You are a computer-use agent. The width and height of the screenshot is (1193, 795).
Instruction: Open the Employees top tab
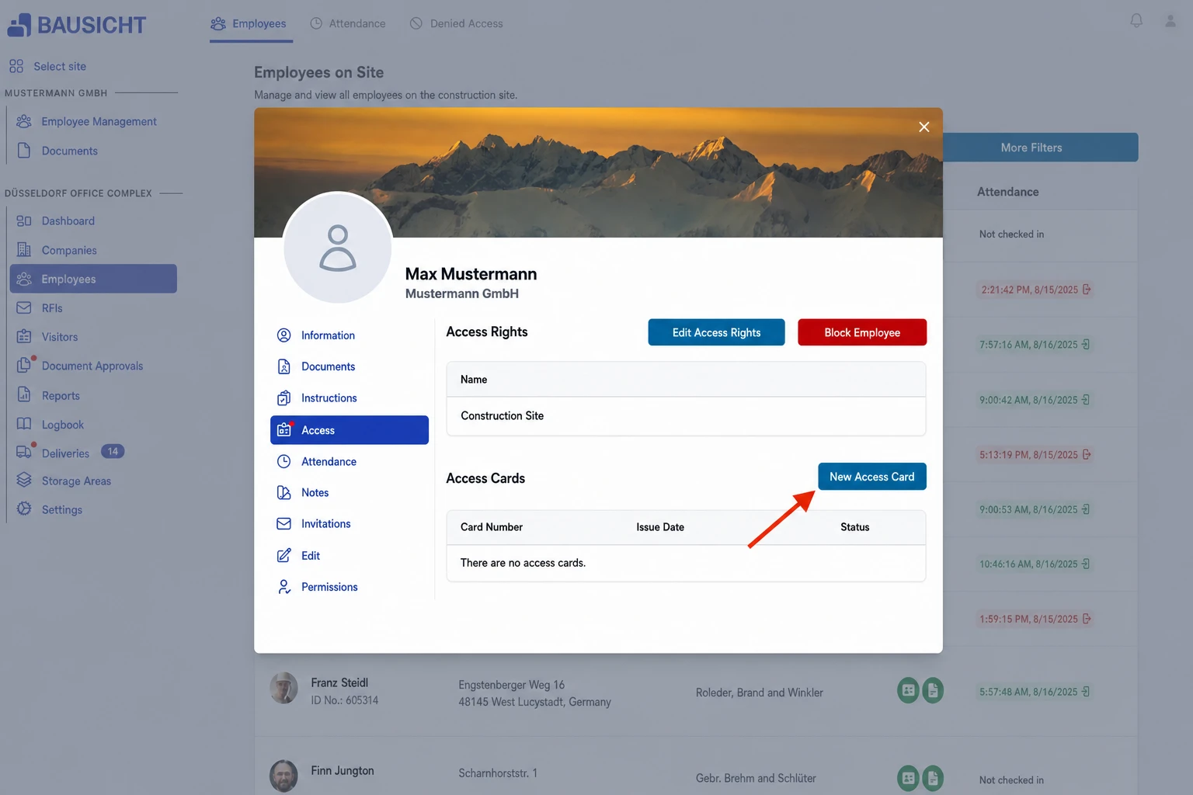249,23
